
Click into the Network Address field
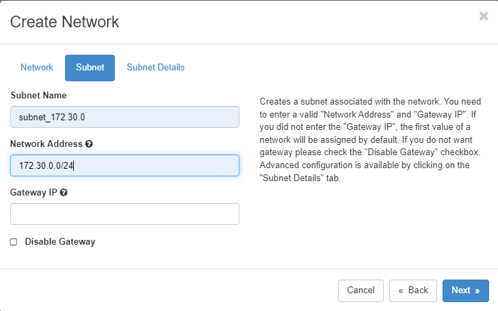124,165
